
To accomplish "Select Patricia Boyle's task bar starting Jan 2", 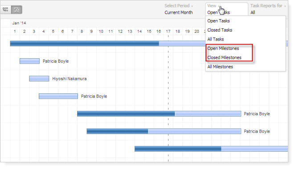I will 29,61.
